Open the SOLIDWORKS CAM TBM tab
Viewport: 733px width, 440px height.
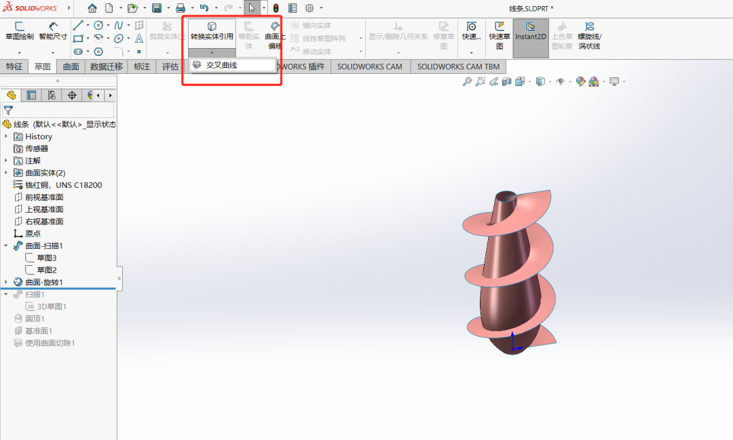[x=458, y=66]
